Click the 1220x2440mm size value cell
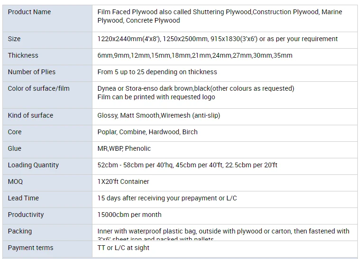 pos(225,40)
